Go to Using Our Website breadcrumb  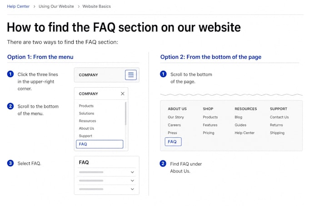click(56, 6)
